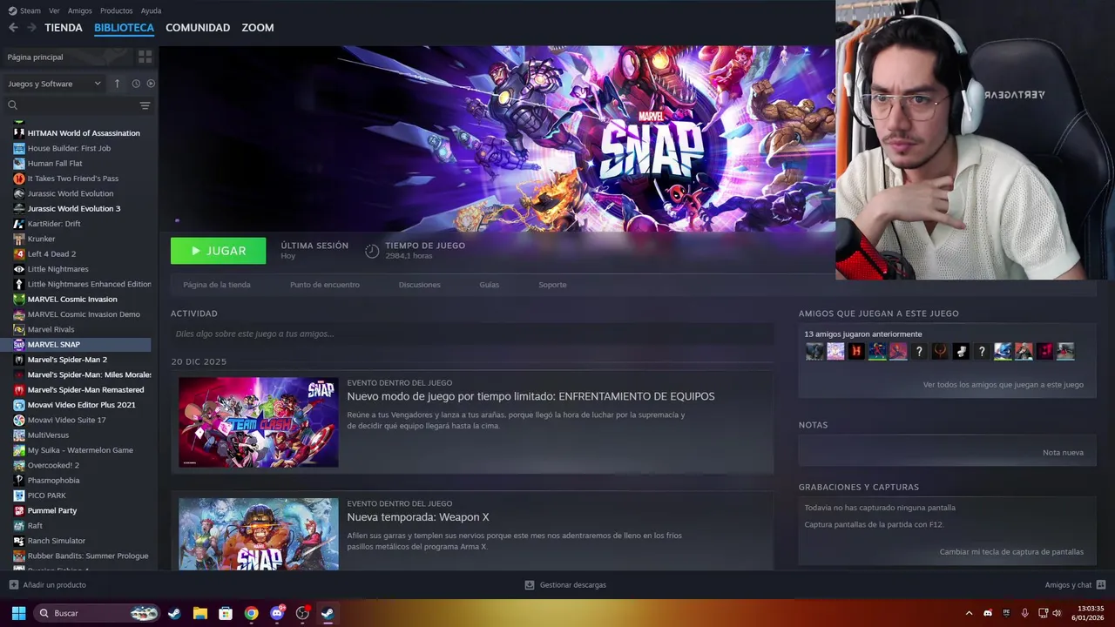Open ZOOM profile tab
Screen dimensions: 1115x627
tap(258, 28)
